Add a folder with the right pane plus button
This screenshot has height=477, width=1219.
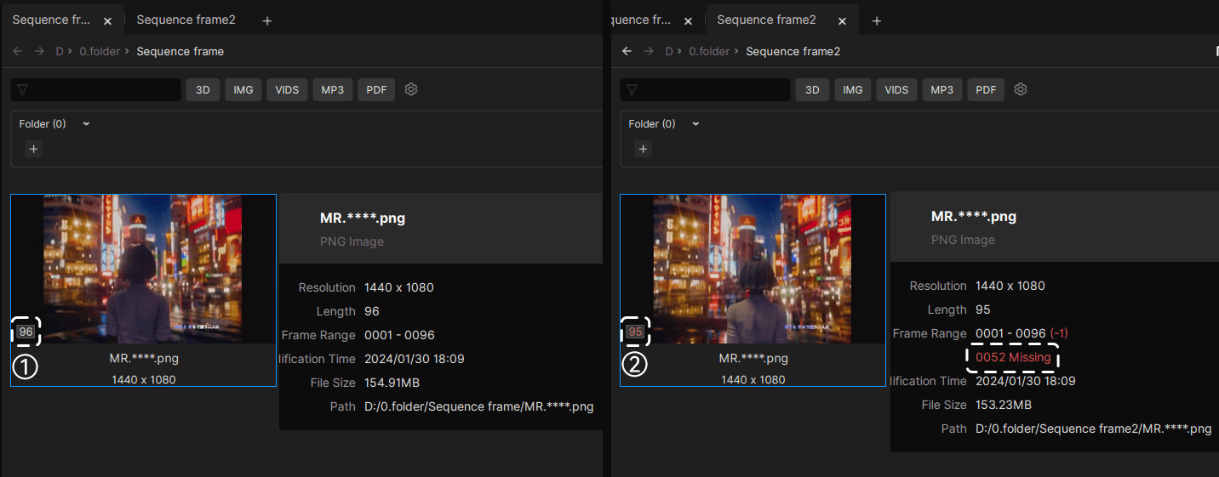[643, 149]
